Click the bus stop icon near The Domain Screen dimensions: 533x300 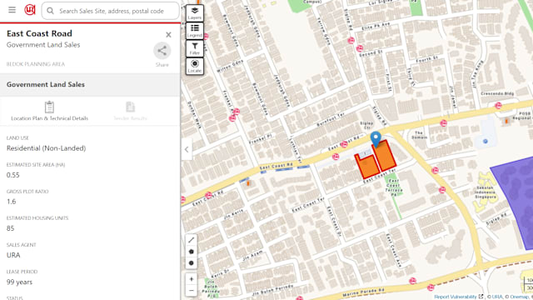coord(443,123)
